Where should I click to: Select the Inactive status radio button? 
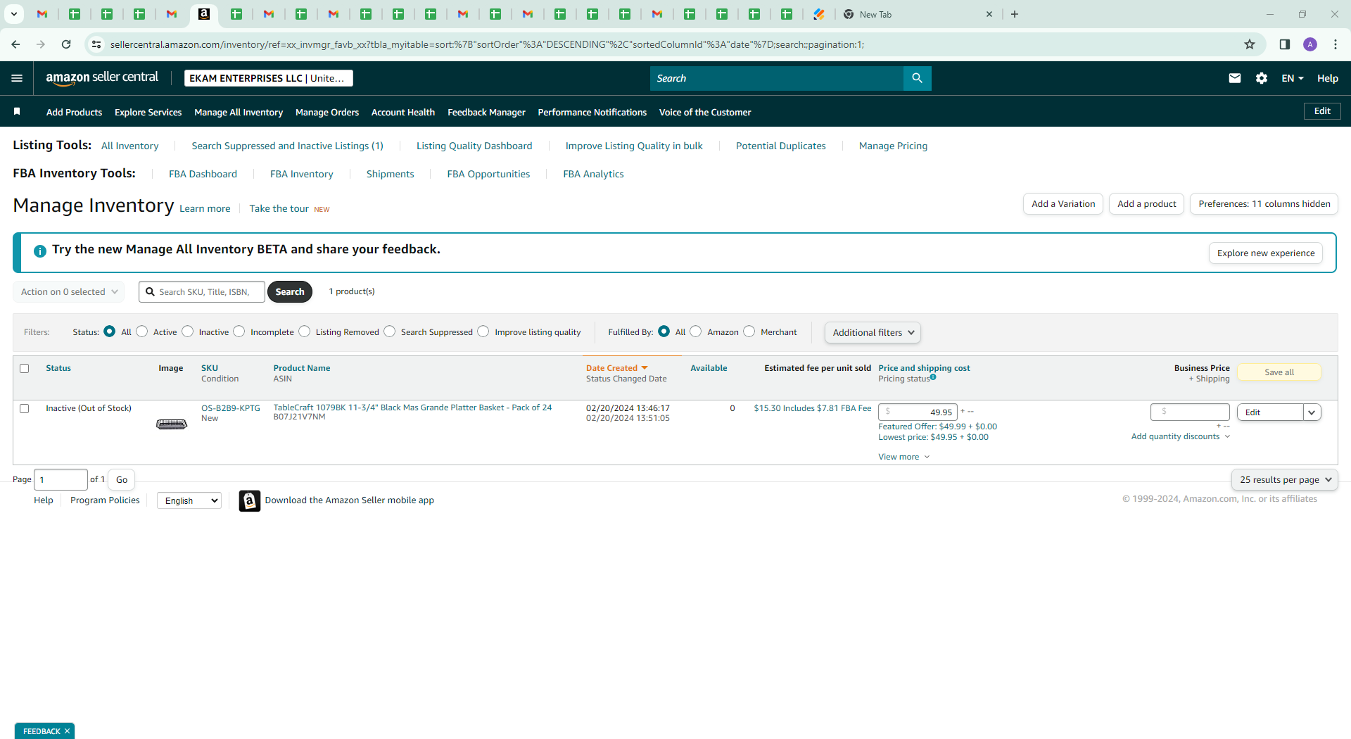(x=187, y=331)
